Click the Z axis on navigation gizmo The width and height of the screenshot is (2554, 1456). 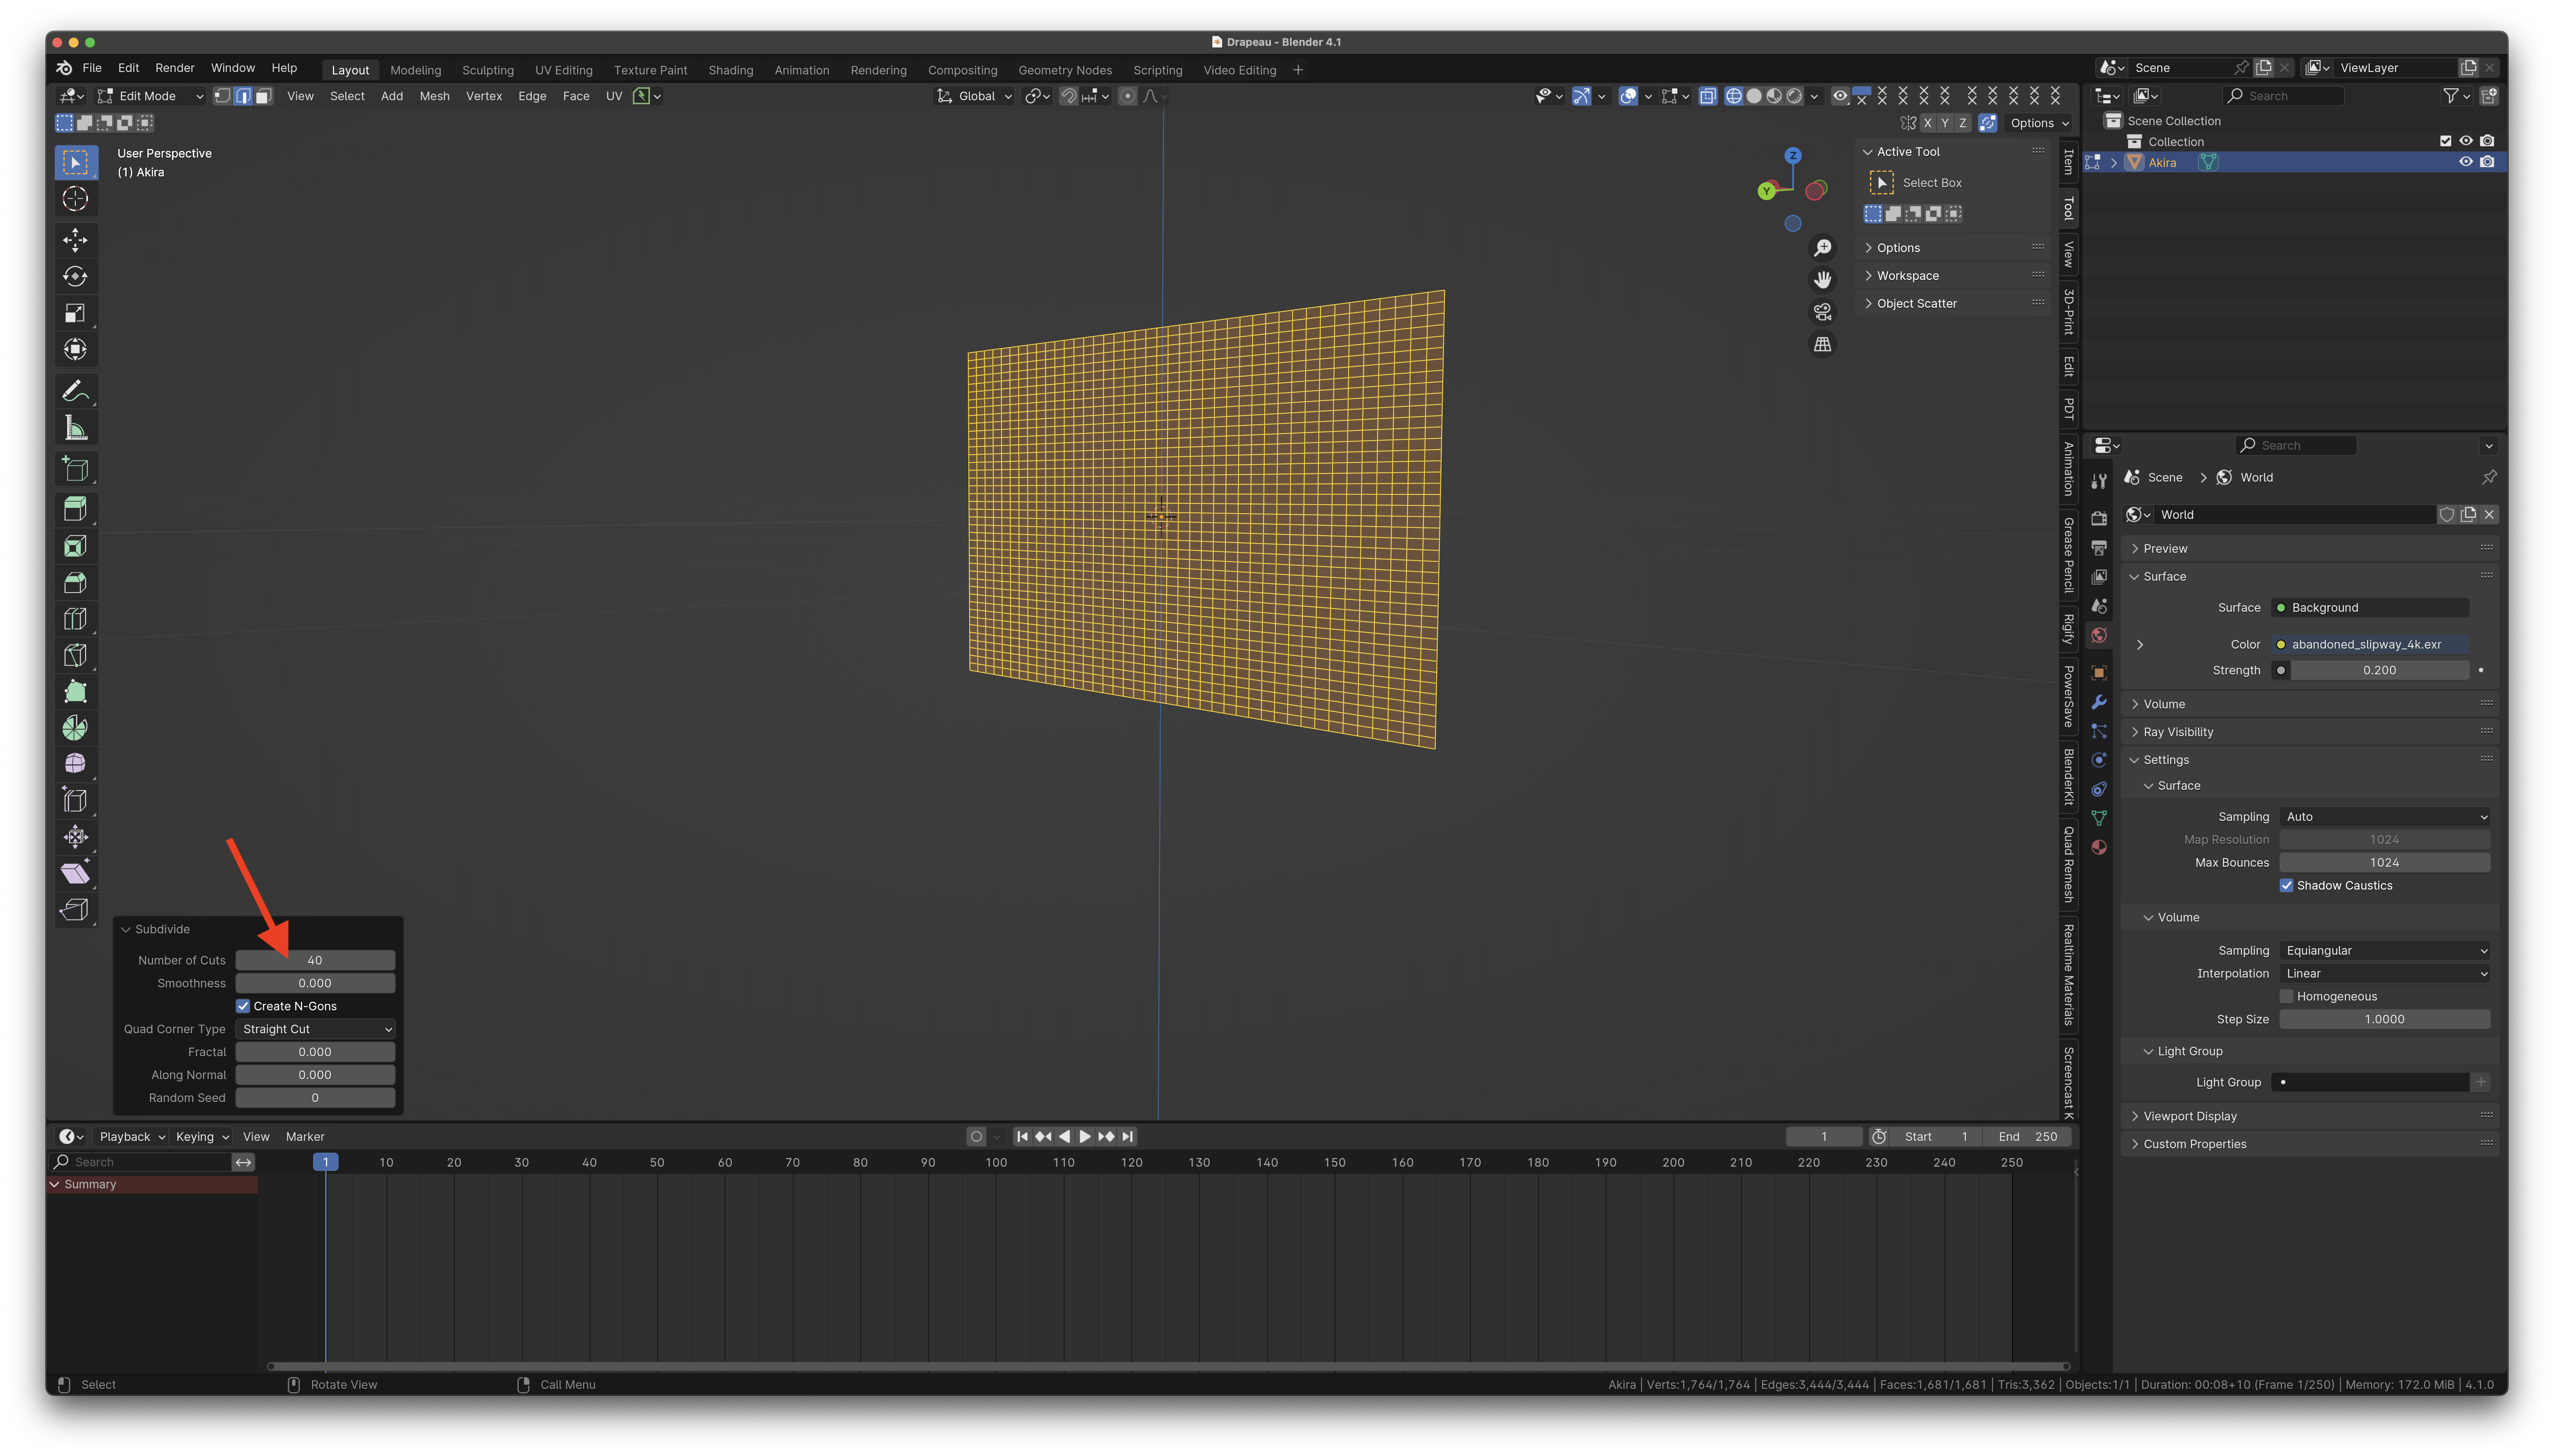click(1793, 156)
